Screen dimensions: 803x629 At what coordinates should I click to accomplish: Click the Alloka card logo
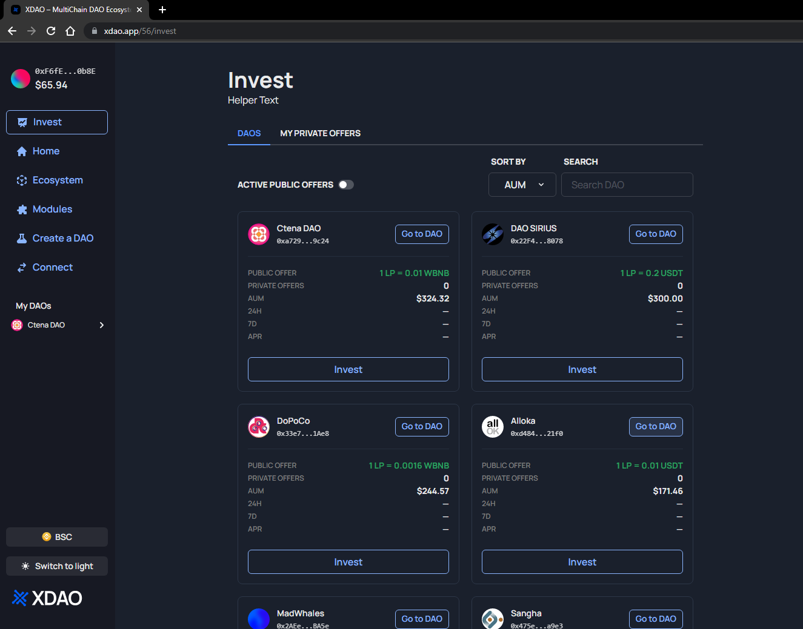pyautogui.click(x=493, y=427)
